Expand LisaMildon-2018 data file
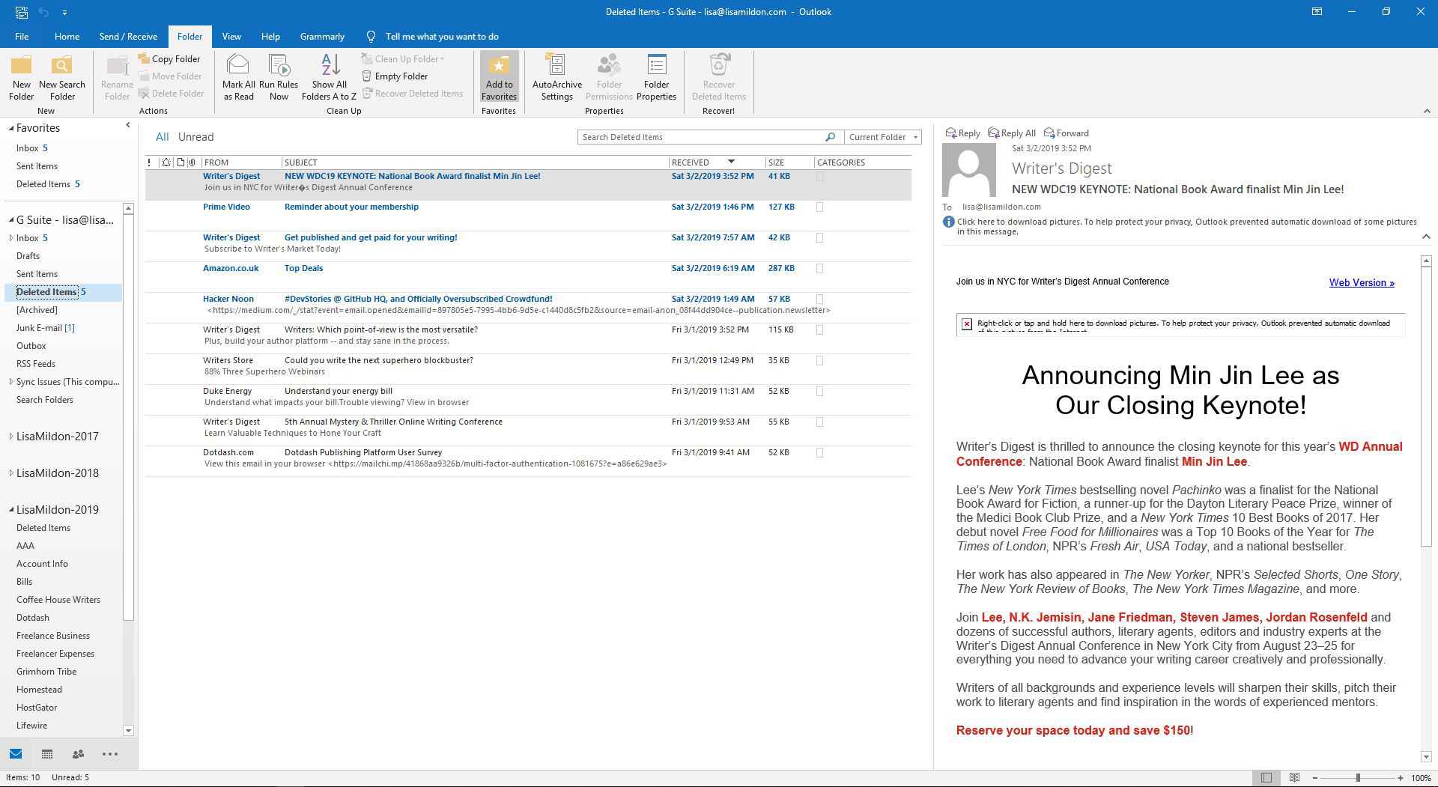This screenshot has width=1438, height=787. click(x=10, y=473)
